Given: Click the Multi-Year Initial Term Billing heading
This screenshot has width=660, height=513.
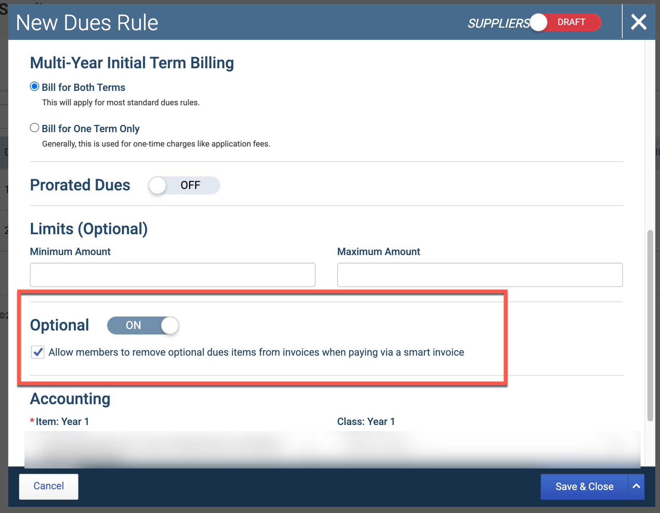Looking at the screenshot, I should [x=132, y=63].
